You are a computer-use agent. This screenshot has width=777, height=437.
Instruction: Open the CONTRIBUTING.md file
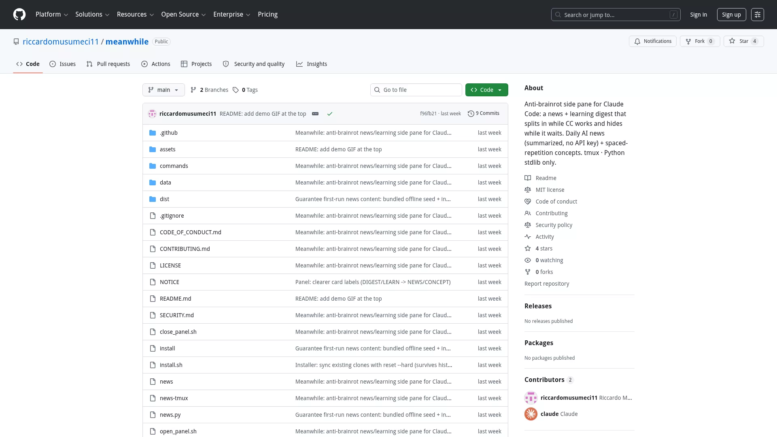coord(185,249)
